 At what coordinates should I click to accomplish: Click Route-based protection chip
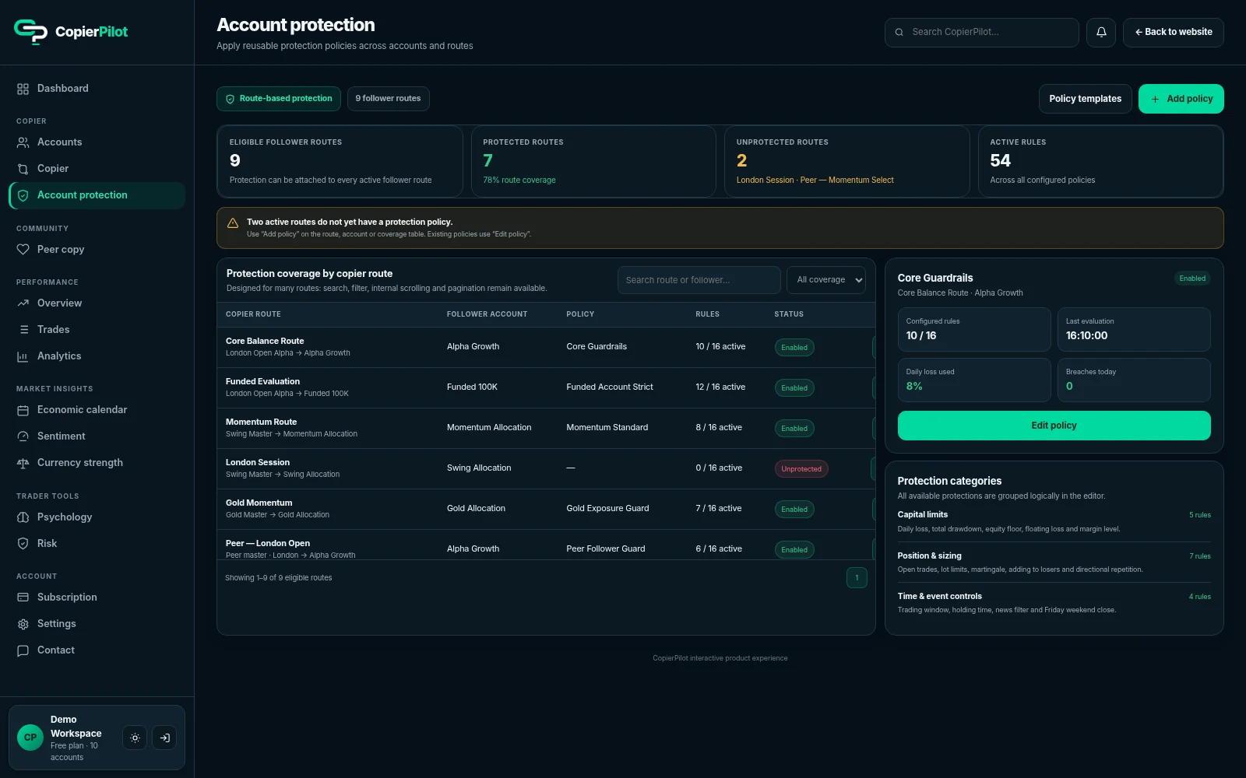click(x=279, y=99)
